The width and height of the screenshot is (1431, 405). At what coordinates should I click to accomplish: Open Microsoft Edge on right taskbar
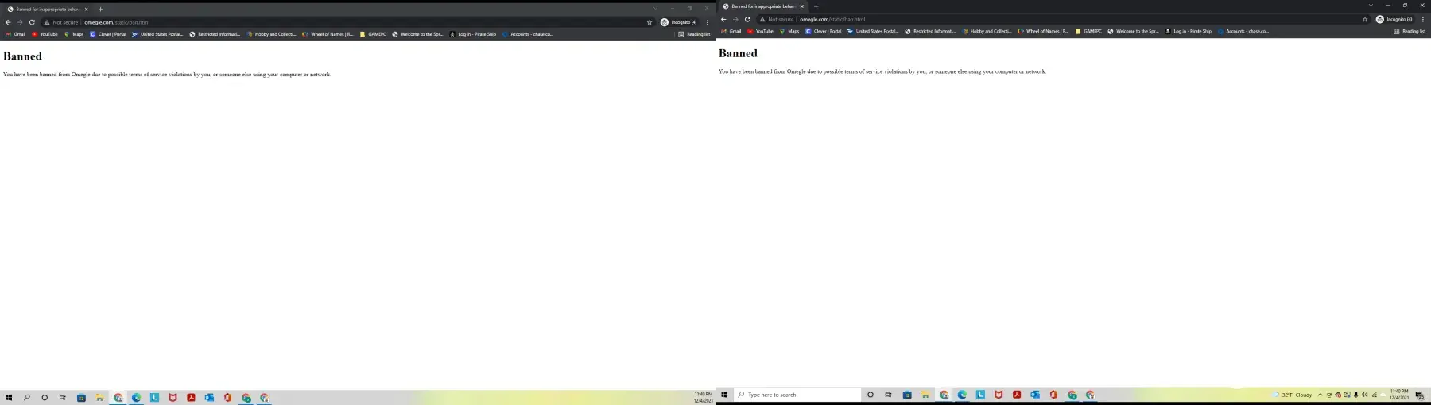pos(962,395)
